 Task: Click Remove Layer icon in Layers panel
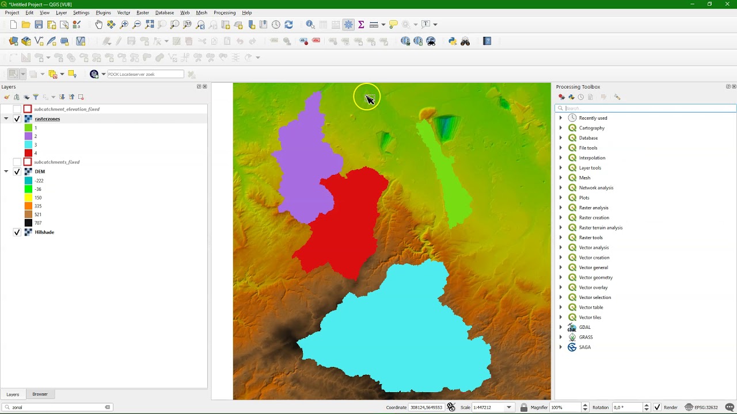coord(81,97)
